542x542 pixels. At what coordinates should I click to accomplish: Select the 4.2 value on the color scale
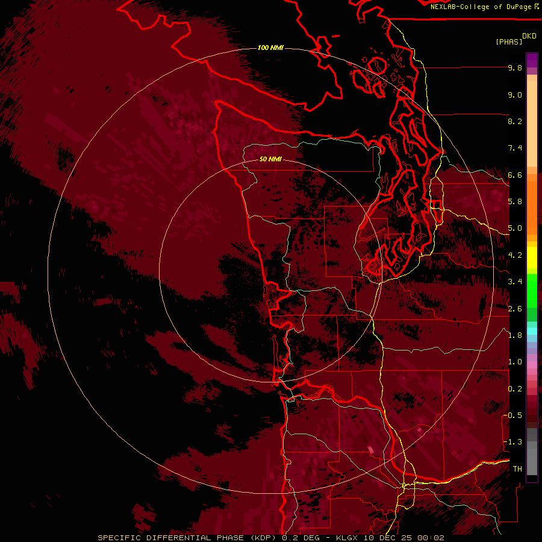pos(515,255)
